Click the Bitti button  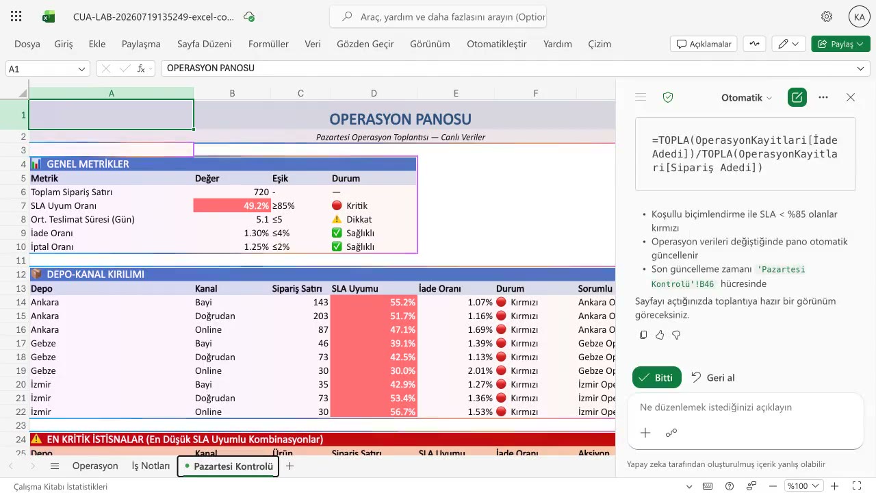tap(657, 377)
